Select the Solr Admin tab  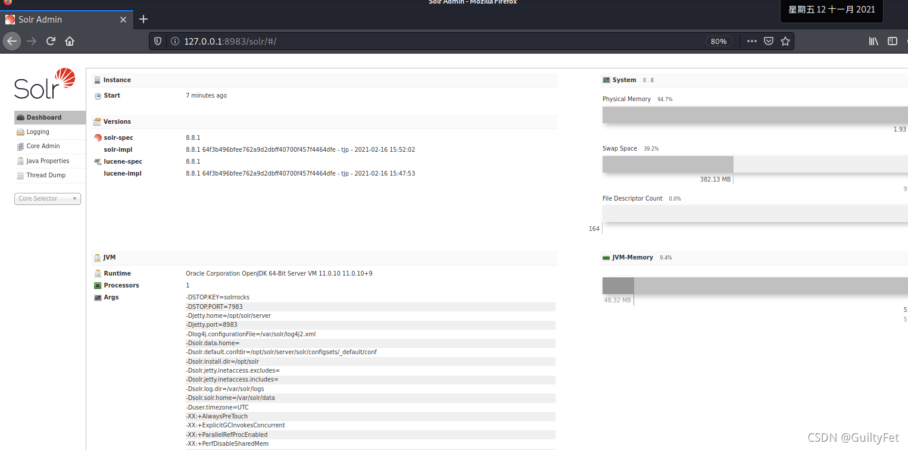[x=65, y=19]
